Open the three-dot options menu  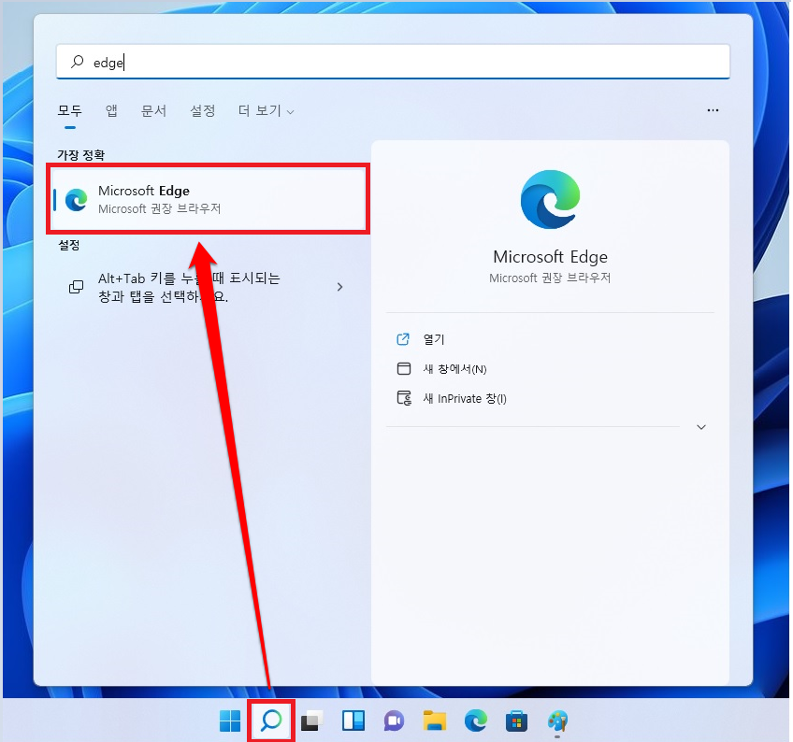point(713,110)
